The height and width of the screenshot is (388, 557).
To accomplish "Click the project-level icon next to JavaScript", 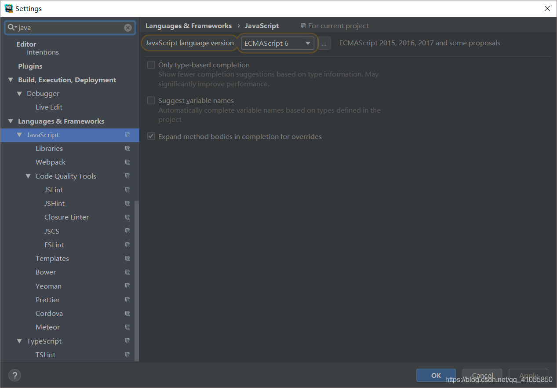I will point(127,135).
